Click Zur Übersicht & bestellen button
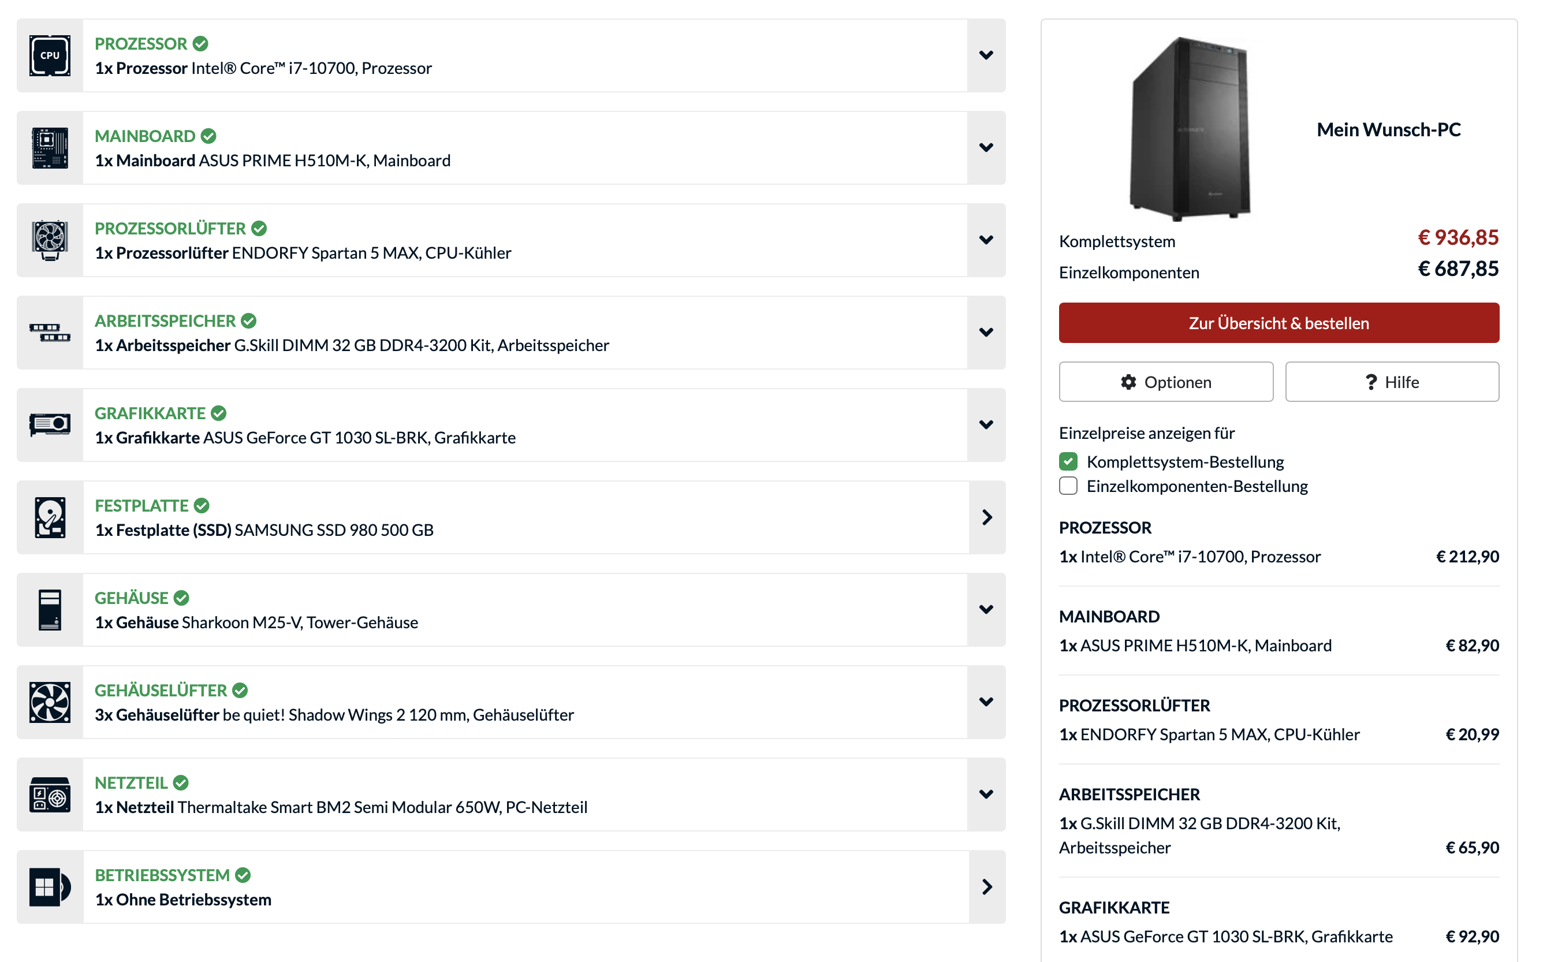The image size is (1558, 962). (x=1279, y=323)
